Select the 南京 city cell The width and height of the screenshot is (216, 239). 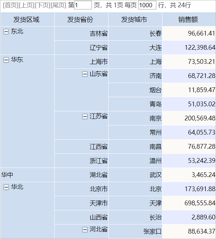click(135, 118)
